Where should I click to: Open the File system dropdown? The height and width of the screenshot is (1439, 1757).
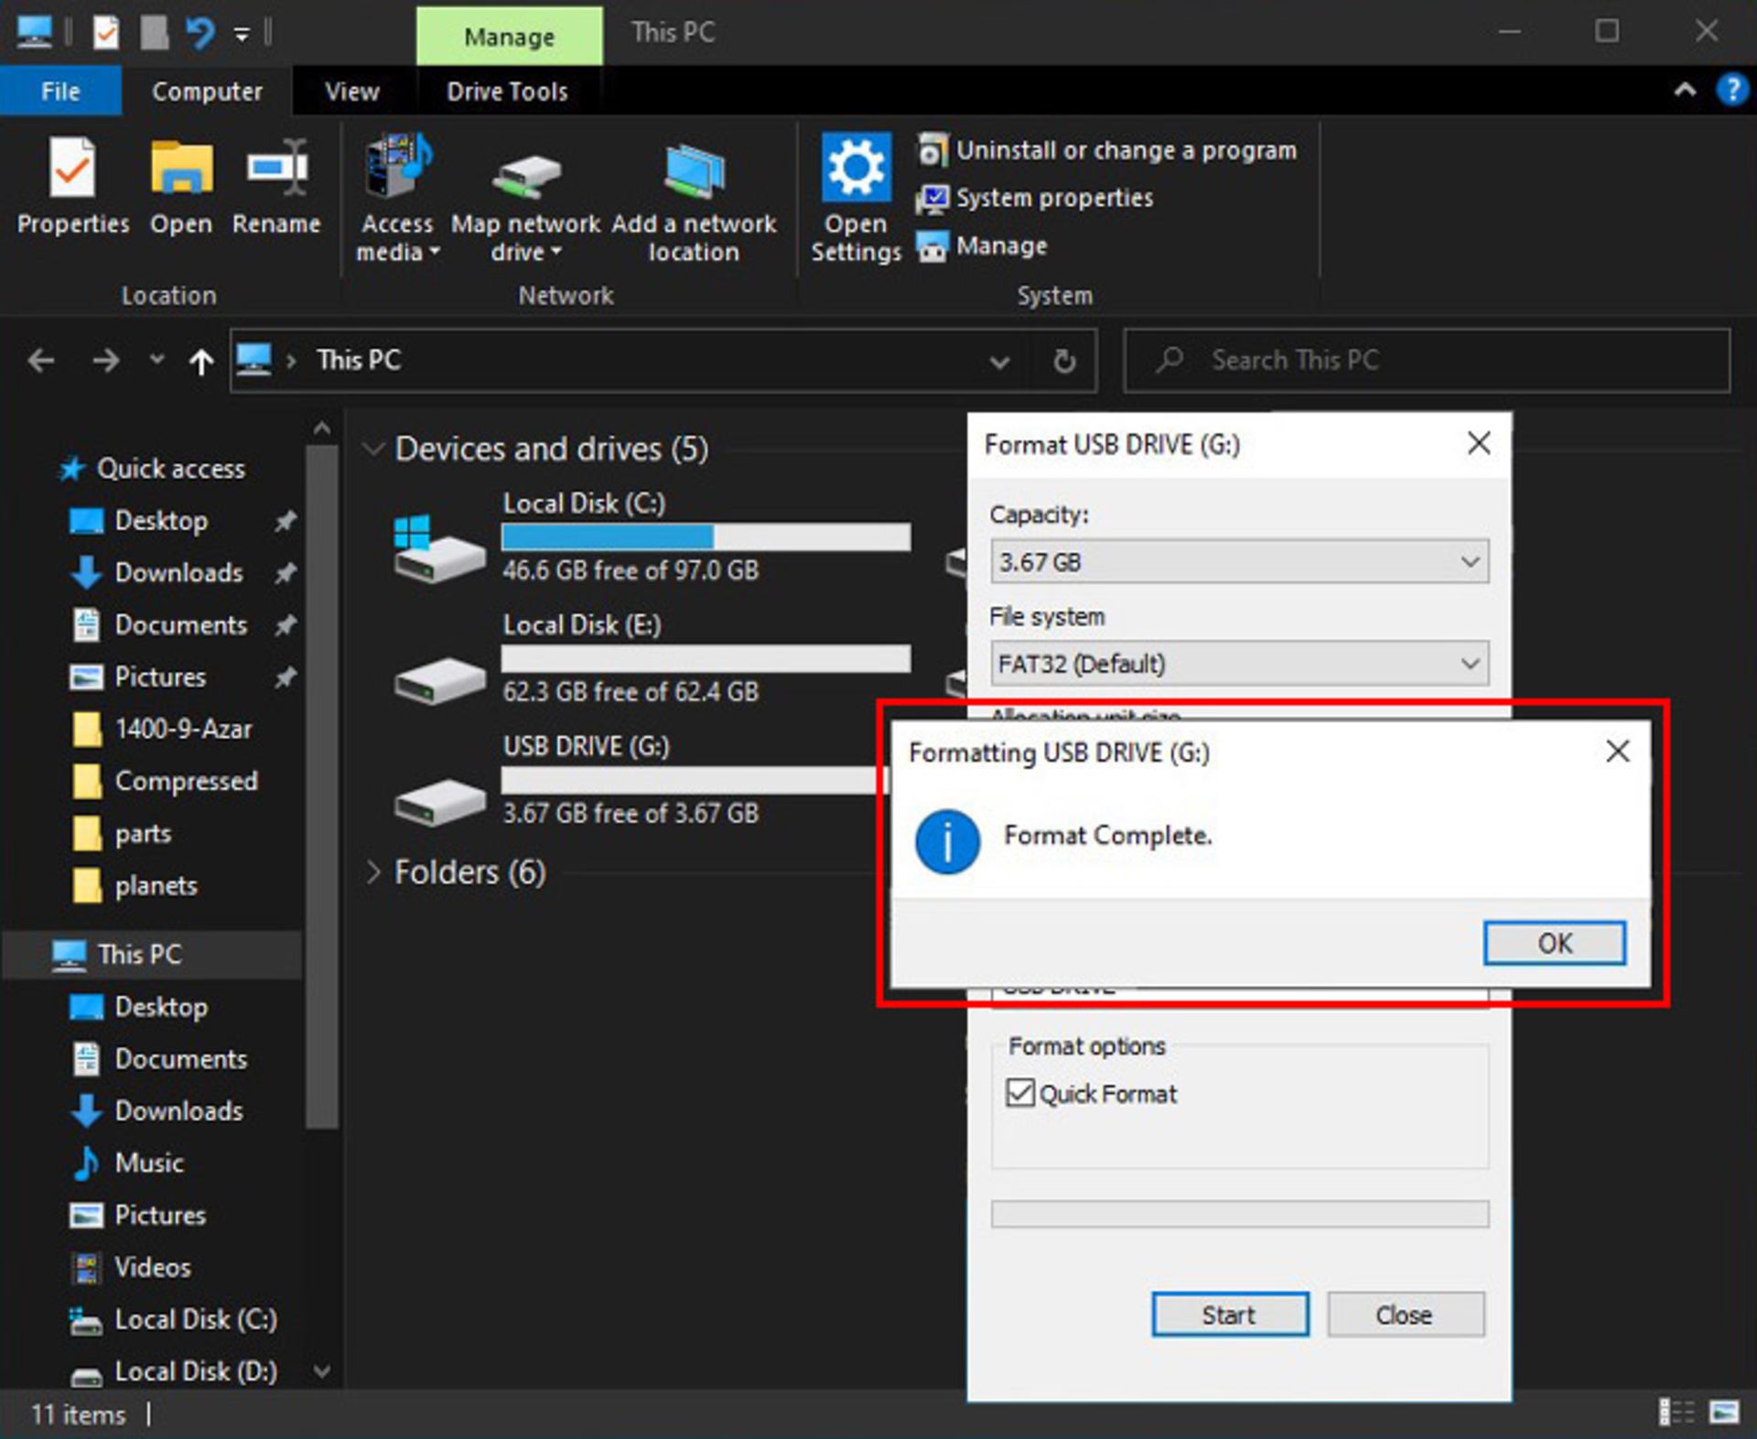tap(1239, 664)
